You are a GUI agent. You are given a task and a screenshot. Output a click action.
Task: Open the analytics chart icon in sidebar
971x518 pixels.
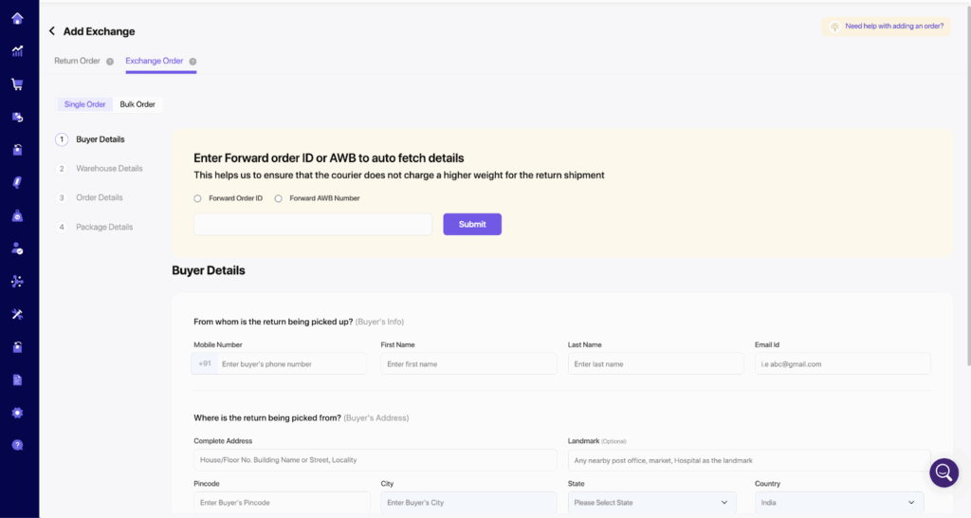[x=17, y=51]
